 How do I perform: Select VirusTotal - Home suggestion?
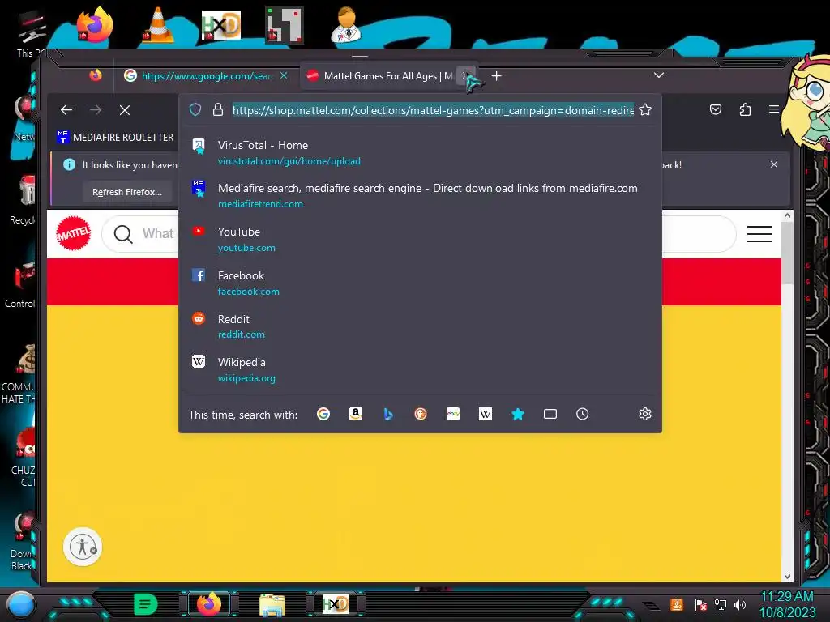click(x=421, y=152)
